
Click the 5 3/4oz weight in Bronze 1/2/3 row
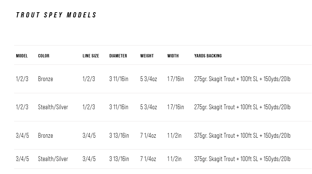click(149, 79)
